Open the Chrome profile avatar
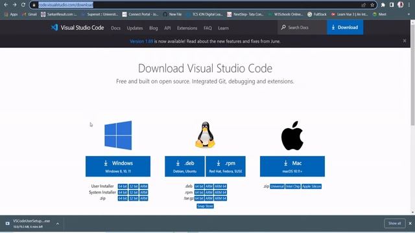415x233 pixels. 401,5
